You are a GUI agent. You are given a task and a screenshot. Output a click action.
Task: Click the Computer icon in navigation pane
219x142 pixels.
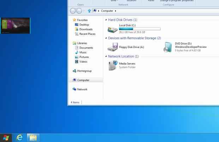tap(75, 80)
